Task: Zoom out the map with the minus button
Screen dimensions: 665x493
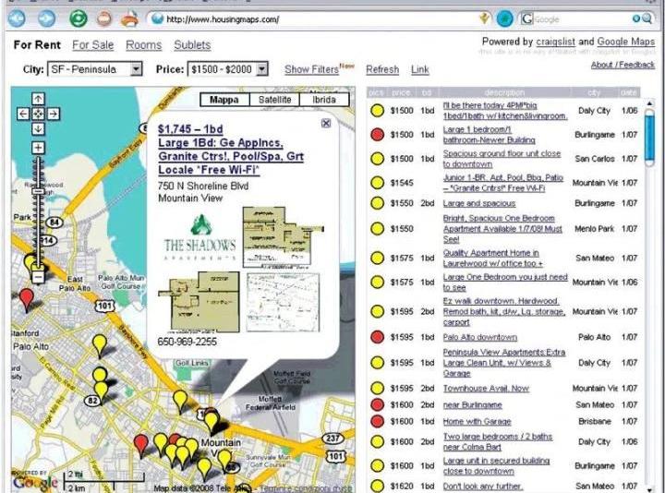Action: pyautogui.click(x=38, y=278)
